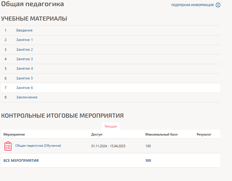Open lesson Занятие 4
Viewport: 232px width, 181px height.
[x=24, y=69]
